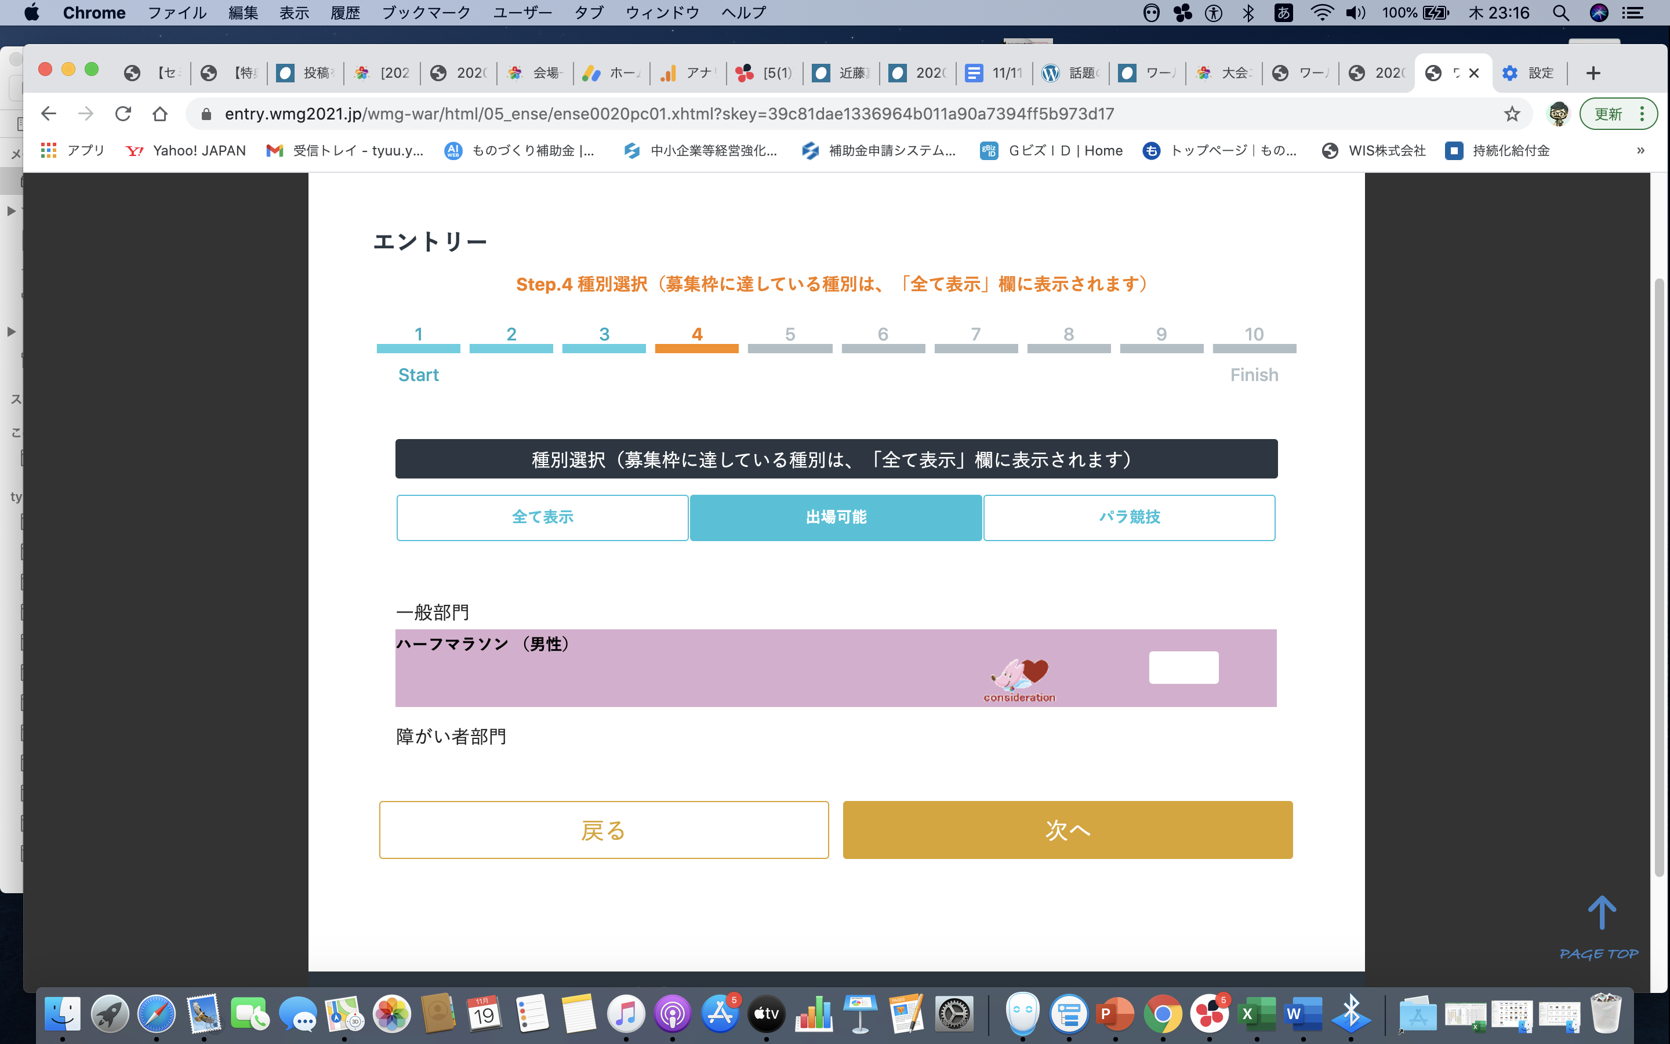This screenshot has width=1670, height=1044.
Task: Open the 持続化給付金 bookmark
Action: [x=1497, y=151]
